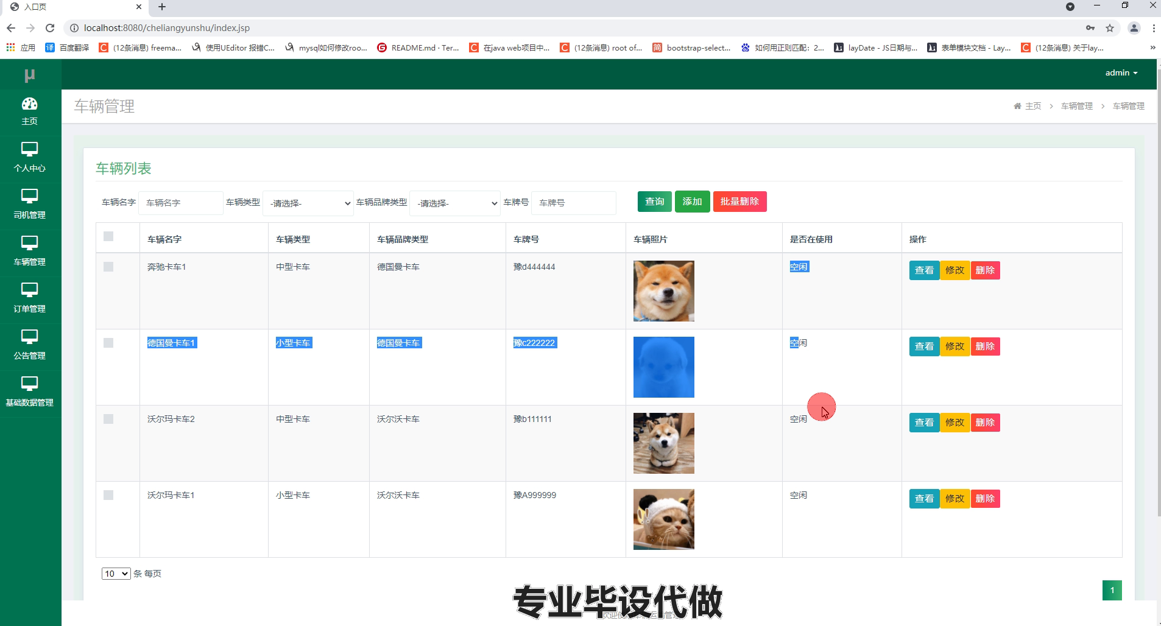The image size is (1161, 626).
Task: Click 修改 for 德国曼卡车1 row
Action: [955, 346]
